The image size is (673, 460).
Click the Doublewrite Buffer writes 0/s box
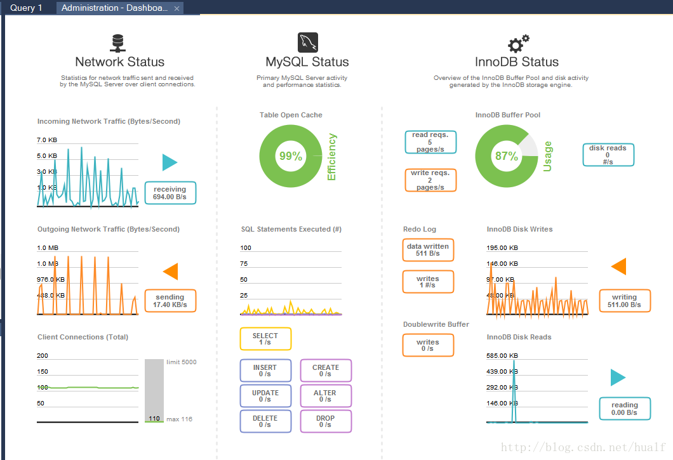[428, 345]
